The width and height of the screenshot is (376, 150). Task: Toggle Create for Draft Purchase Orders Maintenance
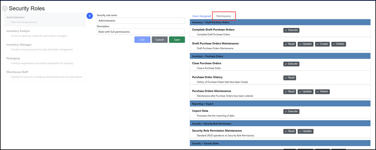point(322,44)
